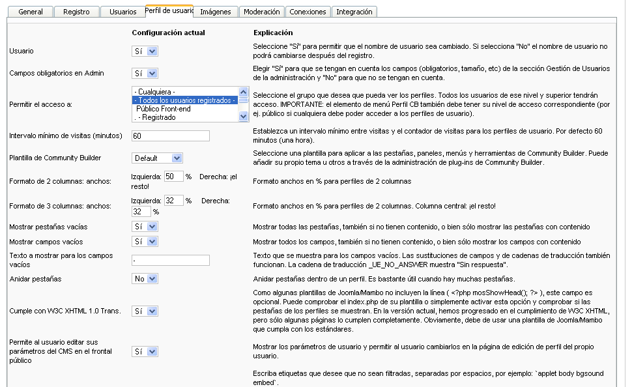The image size is (632, 387).
Task: Click the 'Anidar pestañas' label
Action: (x=35, y=279)
